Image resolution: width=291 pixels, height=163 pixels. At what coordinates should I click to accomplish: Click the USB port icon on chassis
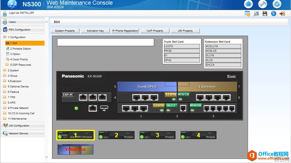coord(104,108)
